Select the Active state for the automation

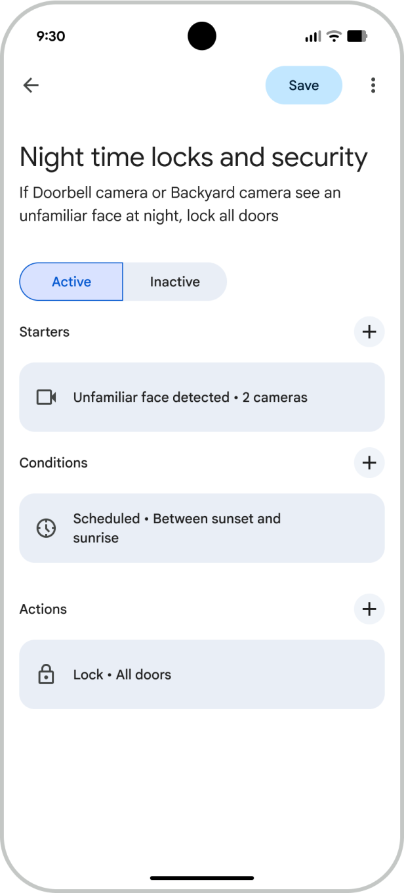point(71,281)
